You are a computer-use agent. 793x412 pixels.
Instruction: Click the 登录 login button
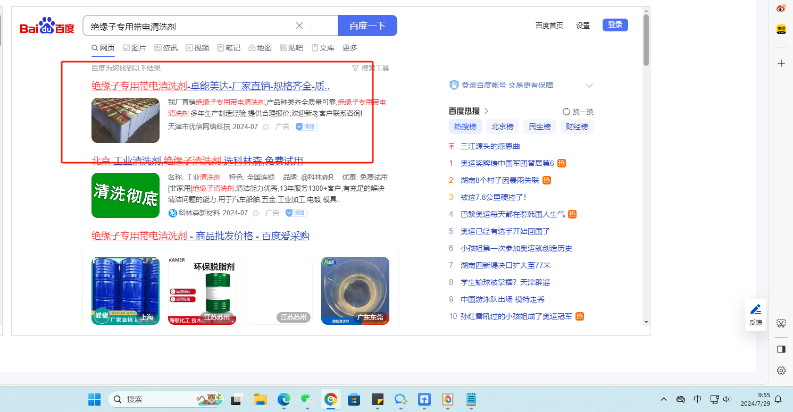(x=615, y=25)
